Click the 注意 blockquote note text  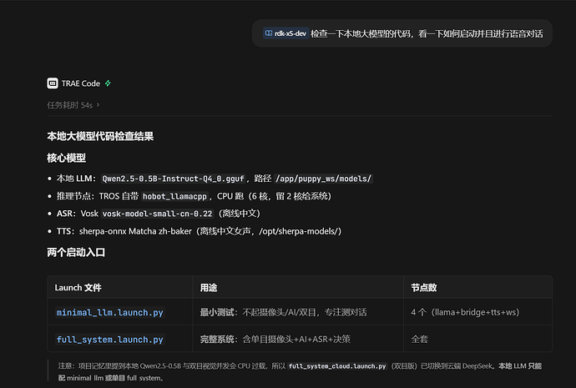[x=300, y=372]
